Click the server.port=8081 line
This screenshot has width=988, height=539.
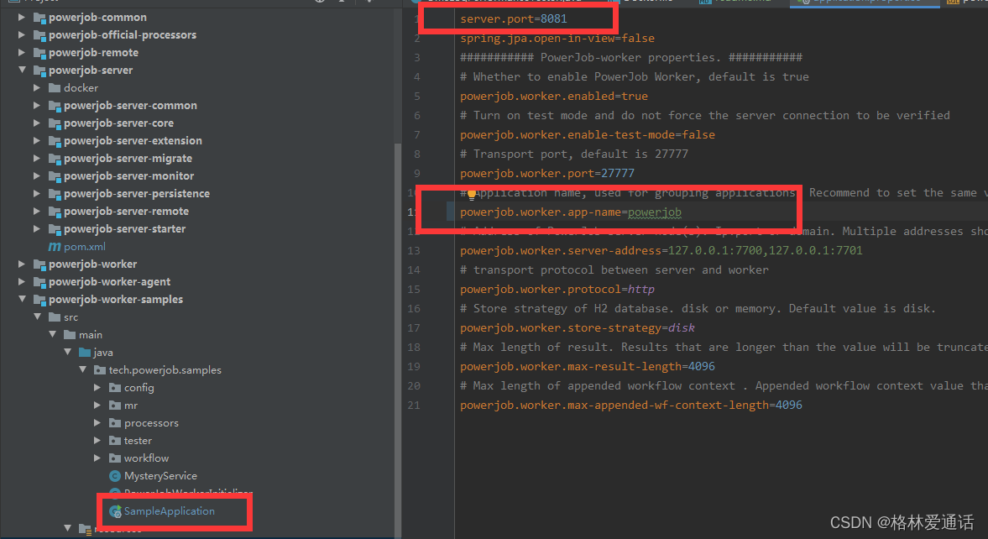coord(514,19)
